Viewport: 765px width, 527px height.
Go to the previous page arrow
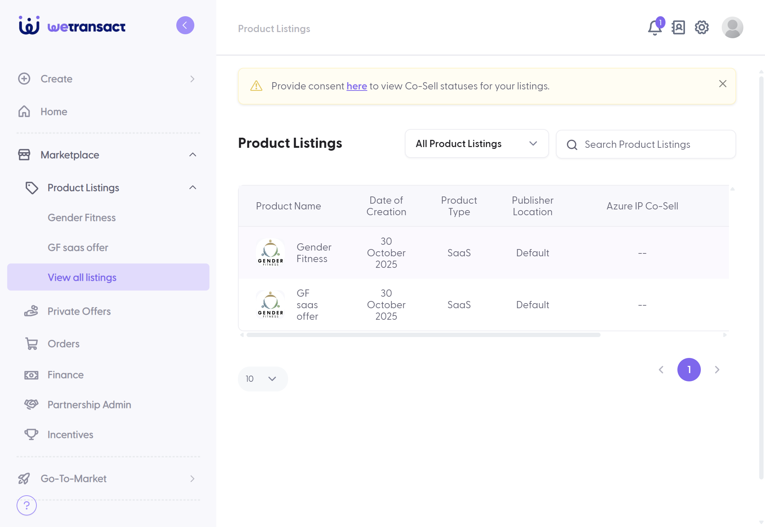[x=661, y=369]
